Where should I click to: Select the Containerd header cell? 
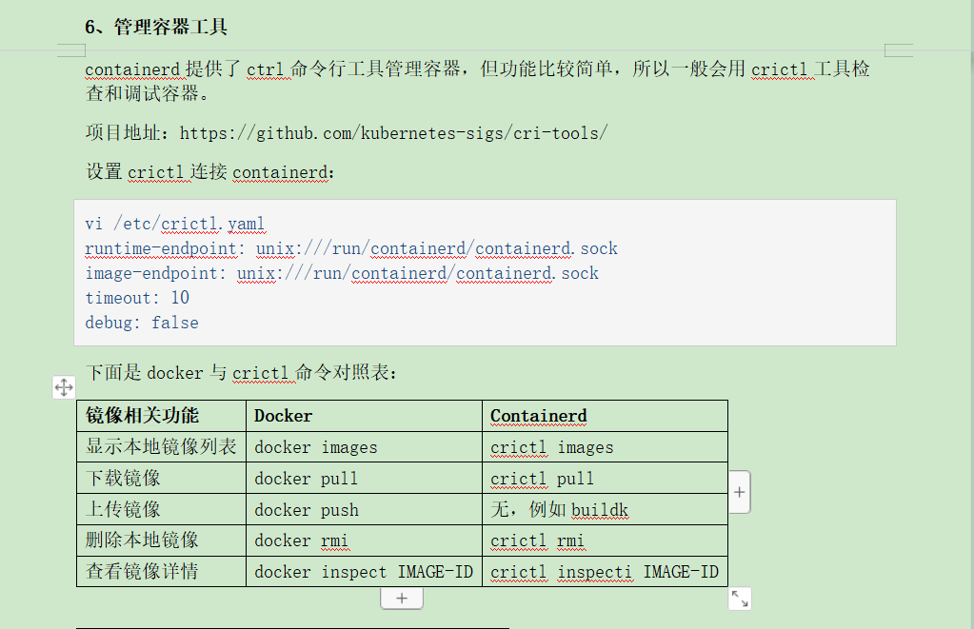[605, 416]
